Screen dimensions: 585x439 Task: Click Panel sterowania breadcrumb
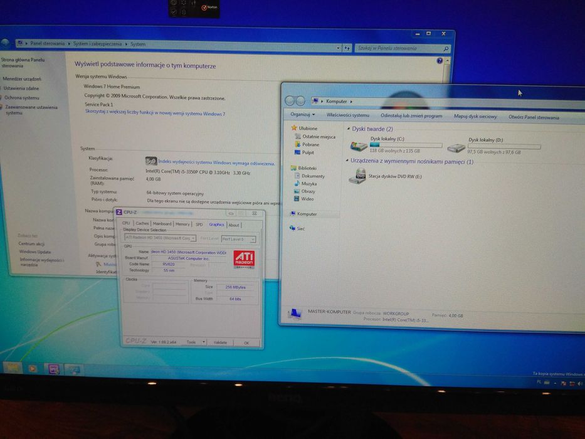coord(48,43)
